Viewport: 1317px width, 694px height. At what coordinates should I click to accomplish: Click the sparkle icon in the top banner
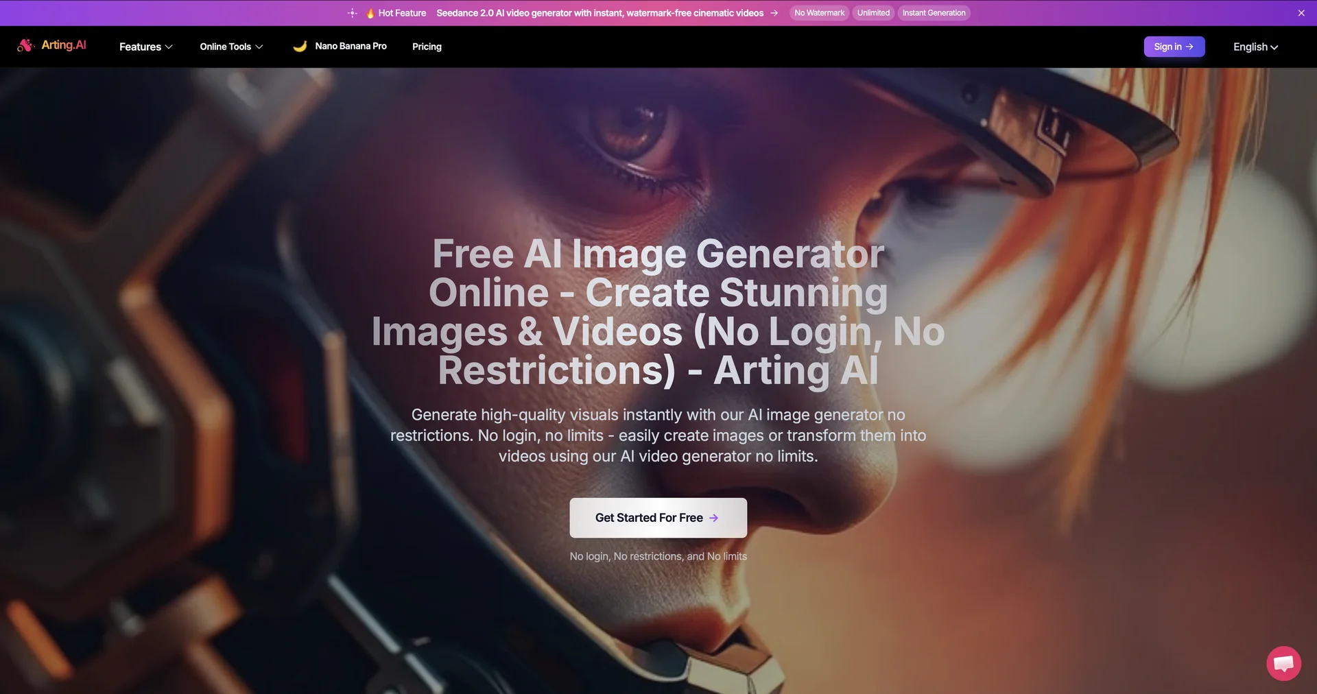coord(353,13)
